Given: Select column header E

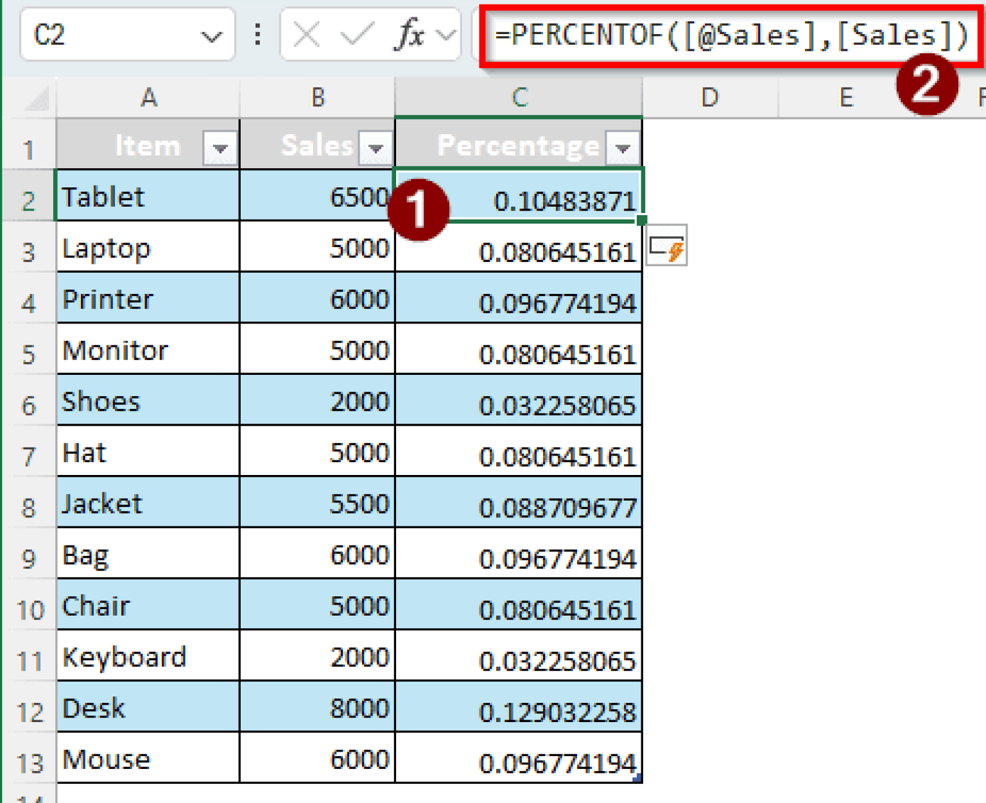Looking at the screenshot, I should coord(845,98).
